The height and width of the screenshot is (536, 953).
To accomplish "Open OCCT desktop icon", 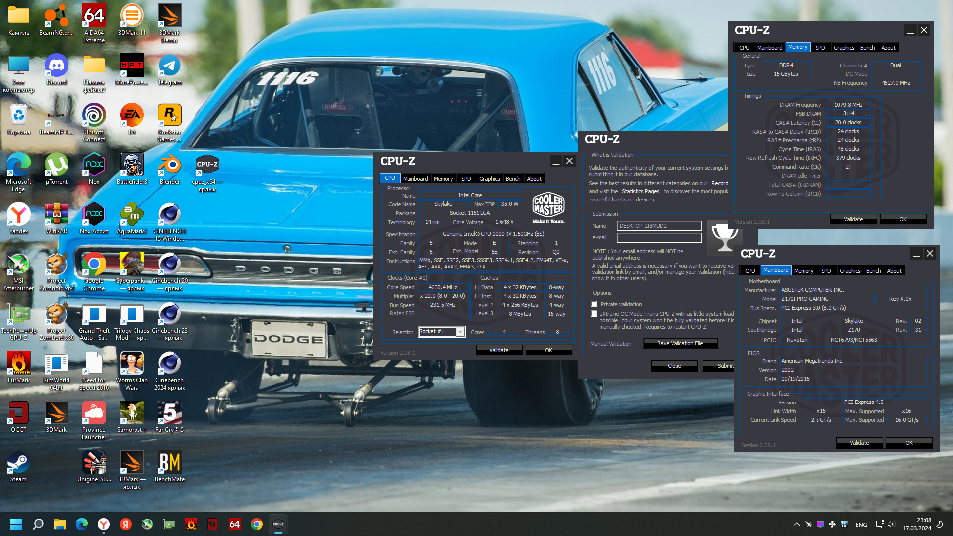I will coord(18,417).
